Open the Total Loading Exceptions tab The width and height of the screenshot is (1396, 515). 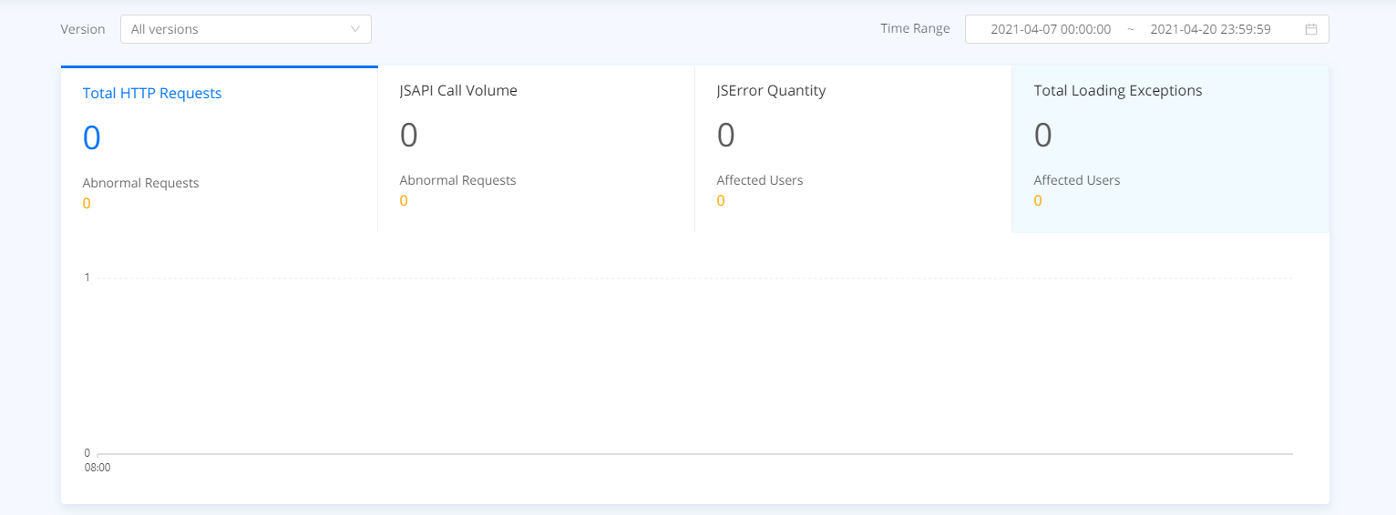(x=1171, y=149)
